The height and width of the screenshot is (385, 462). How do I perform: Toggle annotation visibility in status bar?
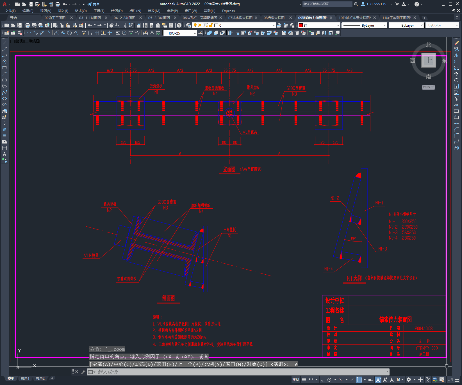378,380
